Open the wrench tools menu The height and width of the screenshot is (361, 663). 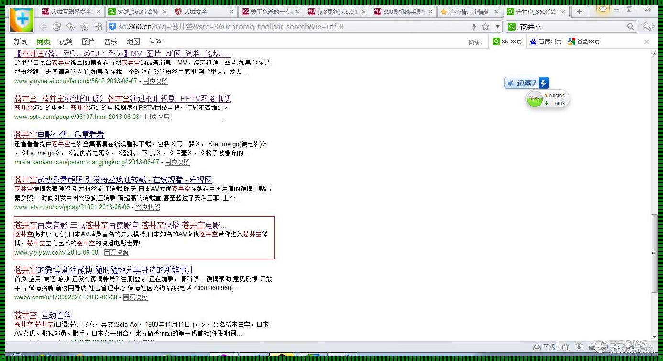click(648, 27)
